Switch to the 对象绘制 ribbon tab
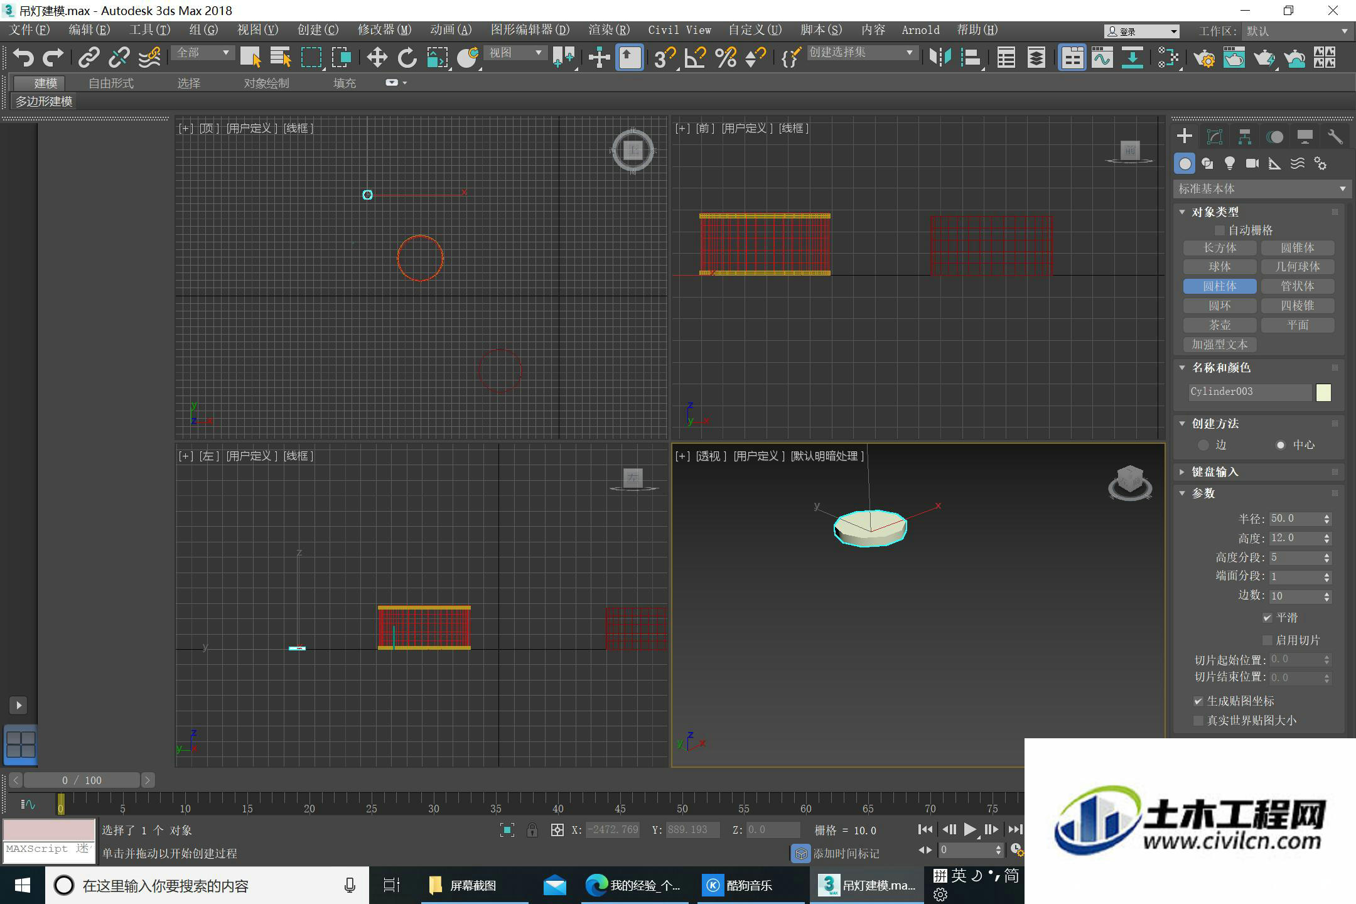 coord(267,83)
